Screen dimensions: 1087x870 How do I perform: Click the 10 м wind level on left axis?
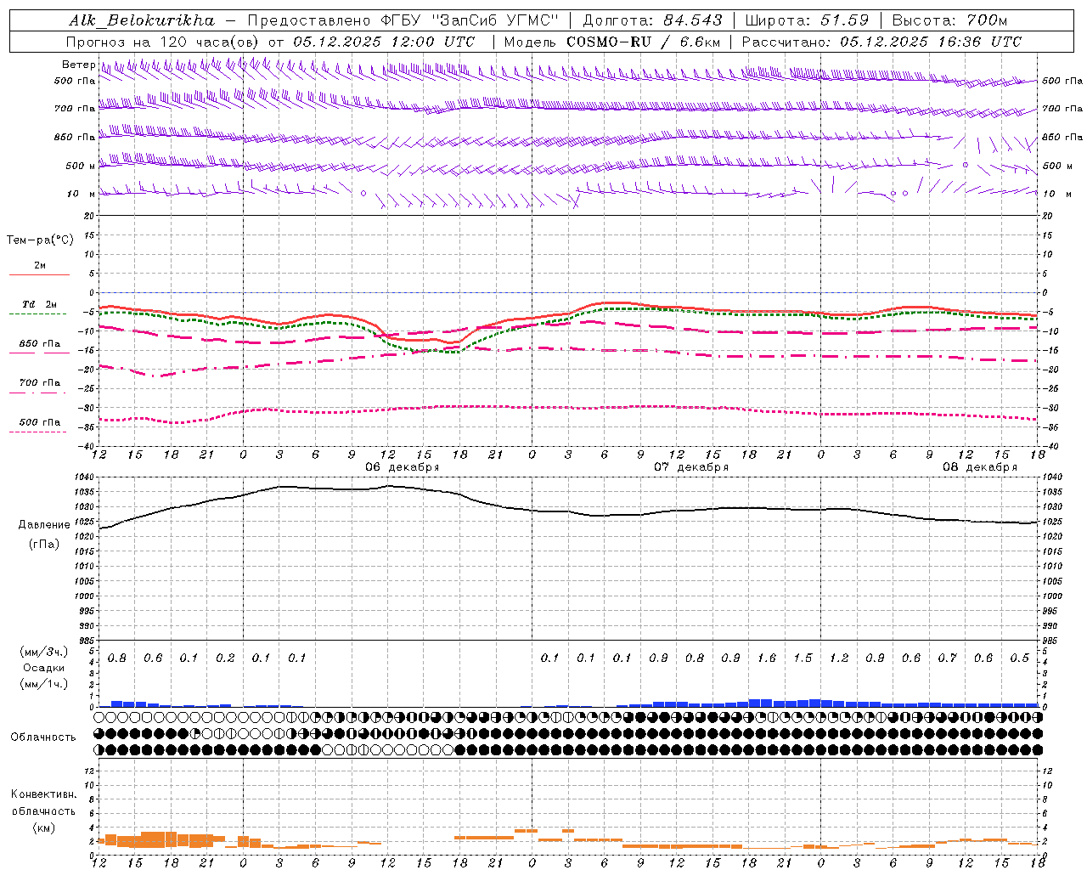(x=81, y=194)
